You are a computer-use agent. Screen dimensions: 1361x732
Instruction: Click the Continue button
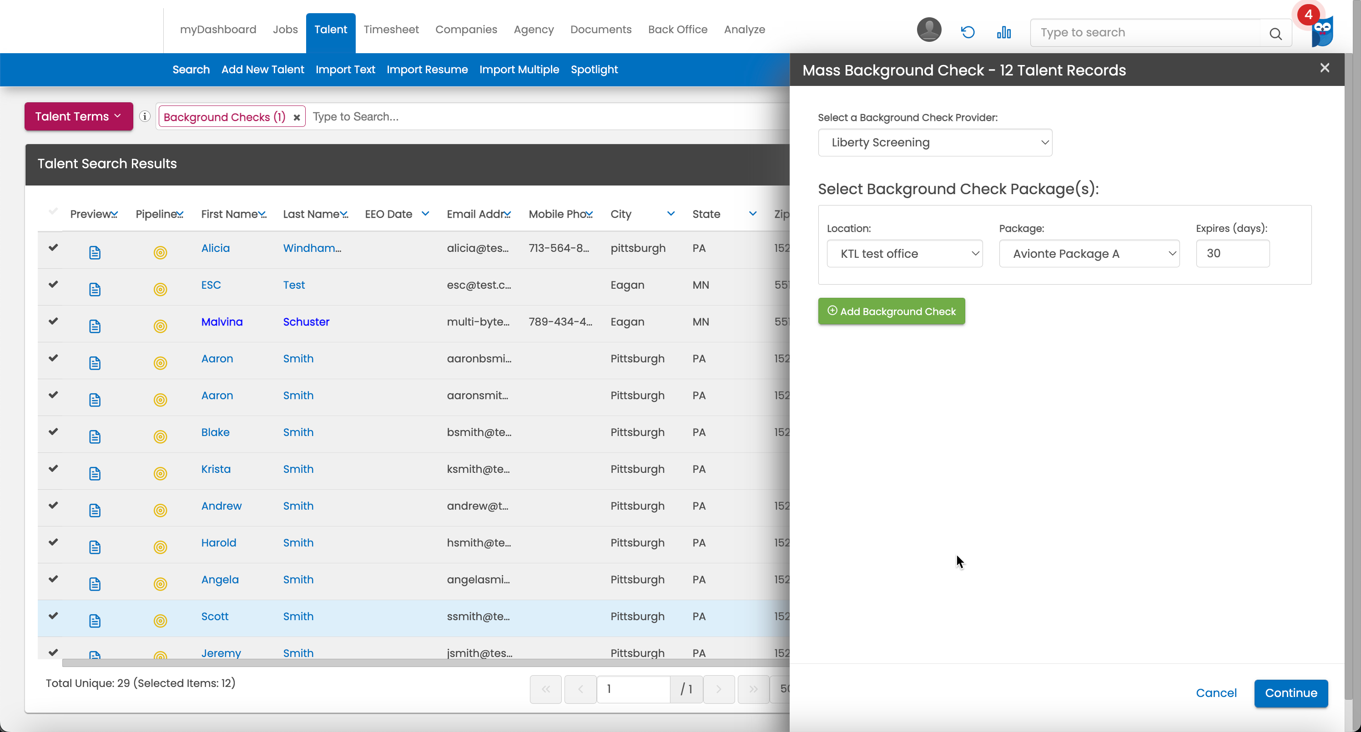coord(1291,693)
